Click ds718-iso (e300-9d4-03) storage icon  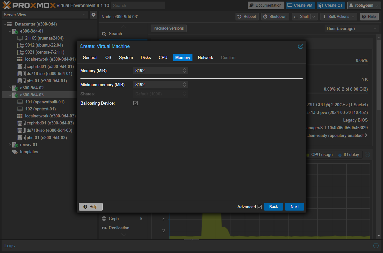(21, 130)
